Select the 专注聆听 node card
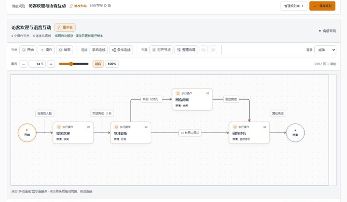 coord(131,133)
